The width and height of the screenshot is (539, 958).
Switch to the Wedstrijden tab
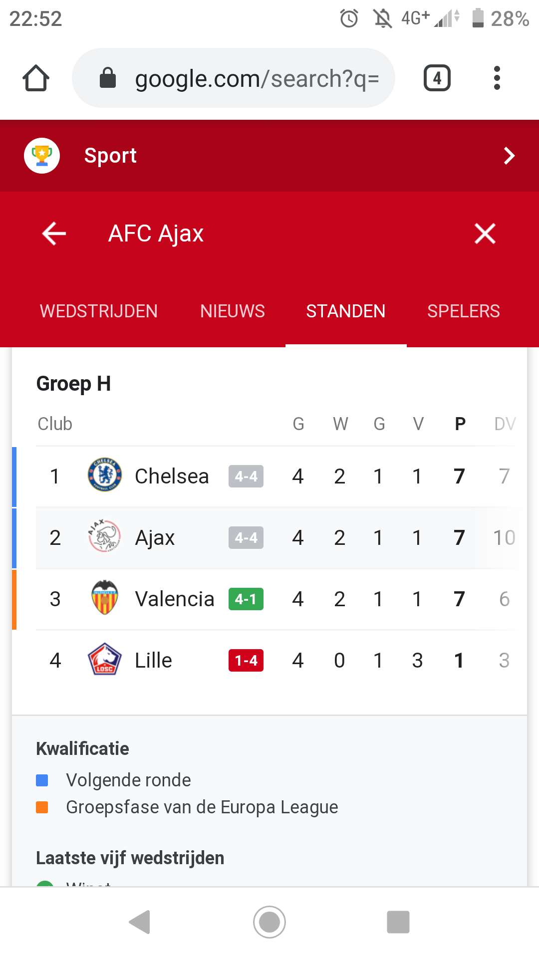click(99, 311)
